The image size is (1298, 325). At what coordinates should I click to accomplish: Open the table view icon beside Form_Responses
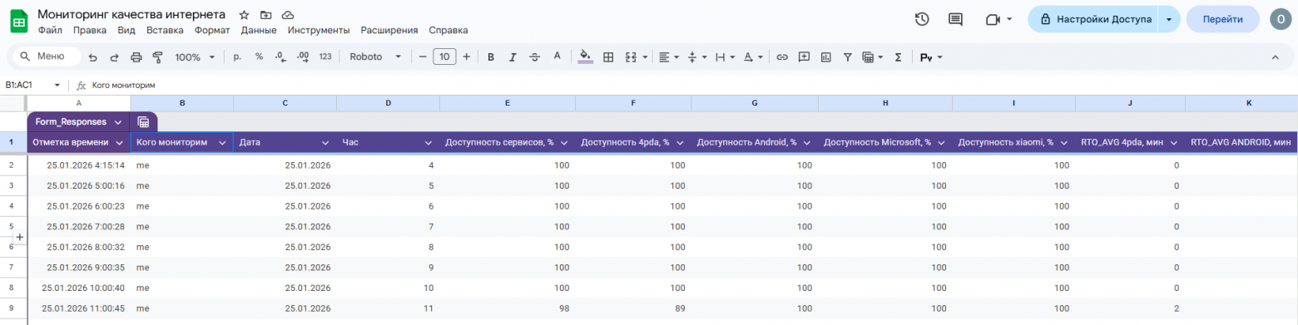[143, 122]
